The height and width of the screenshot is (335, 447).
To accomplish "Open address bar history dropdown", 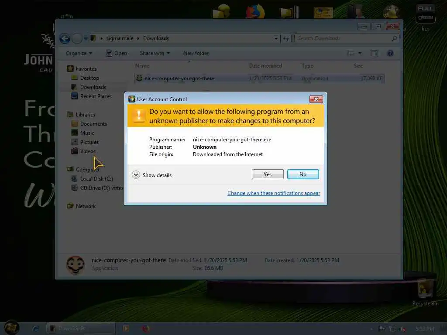I will 276,38.
